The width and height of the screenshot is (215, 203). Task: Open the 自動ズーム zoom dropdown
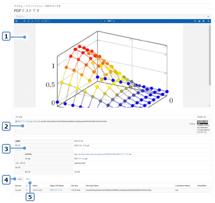[116, 21]
